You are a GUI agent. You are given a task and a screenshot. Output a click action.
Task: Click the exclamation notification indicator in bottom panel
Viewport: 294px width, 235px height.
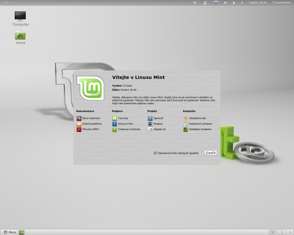pyautogui.click(x=290, y=232)
